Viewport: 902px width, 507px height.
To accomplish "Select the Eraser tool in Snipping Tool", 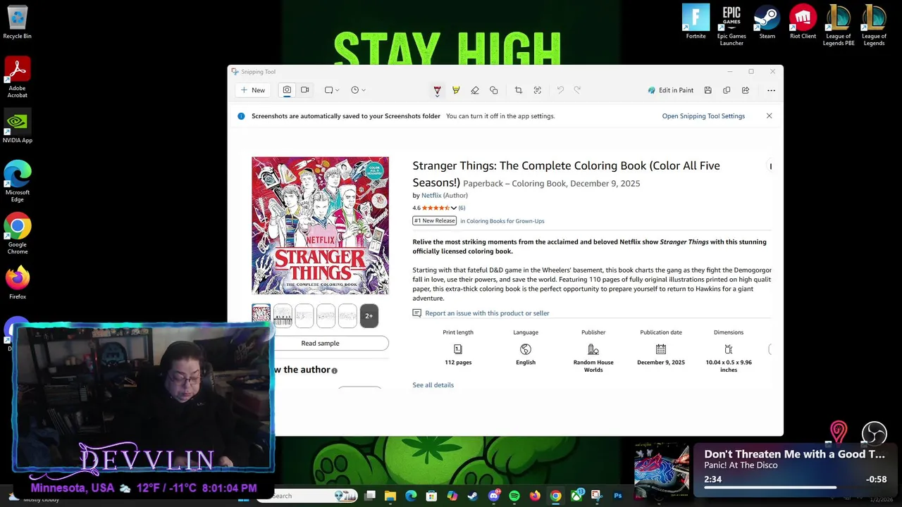I will click(x=474, y=90).
